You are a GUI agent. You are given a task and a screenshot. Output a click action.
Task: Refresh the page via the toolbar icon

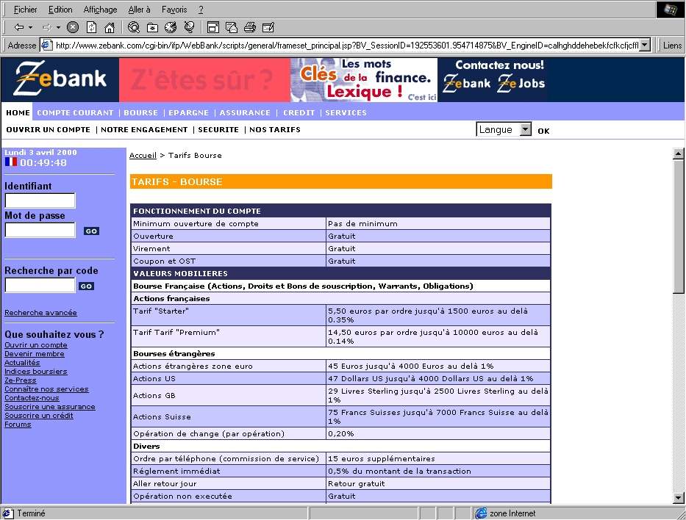[91, 27]
